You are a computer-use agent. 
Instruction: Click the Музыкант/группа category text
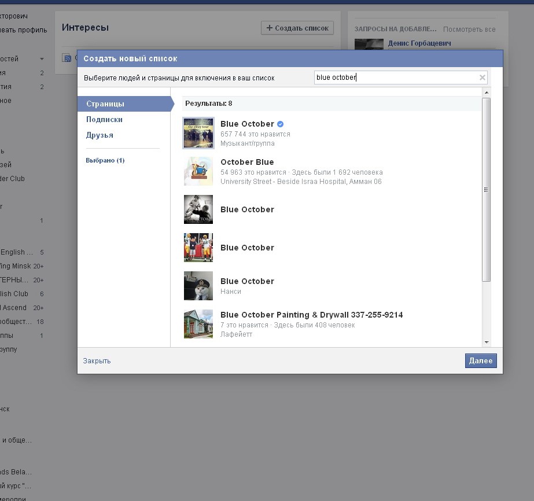(x=248, y=143)
